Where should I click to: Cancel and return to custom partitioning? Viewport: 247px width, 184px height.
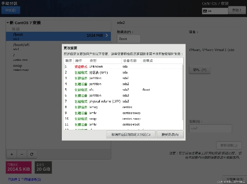131,134
